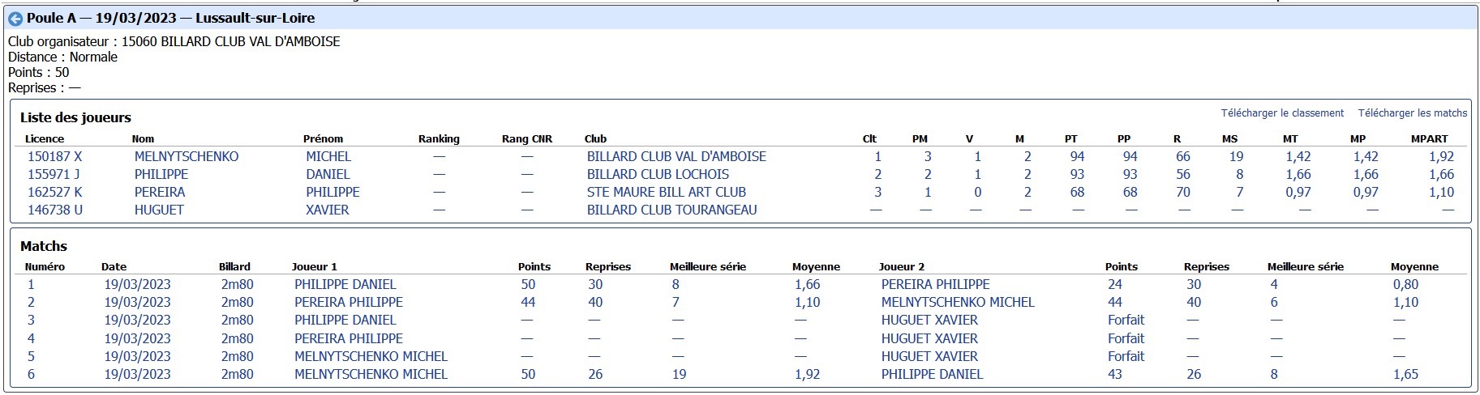
Task: Click club STE MAURE BILL ART CLUB
Action: point(667,192)
